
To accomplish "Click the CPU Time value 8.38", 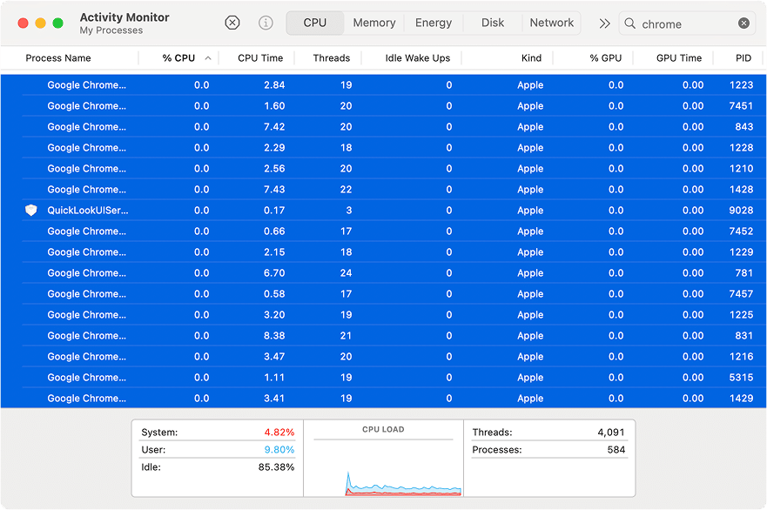I will (274, 335).
